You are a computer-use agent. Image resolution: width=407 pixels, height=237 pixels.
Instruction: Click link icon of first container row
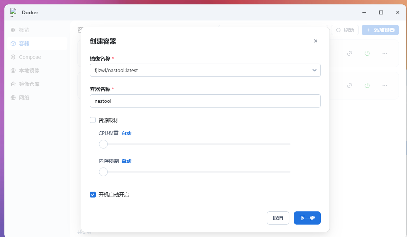350,53
